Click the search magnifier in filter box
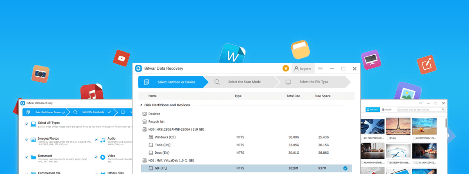Screen dimensions: 469x174 click(x=442, y=110)
